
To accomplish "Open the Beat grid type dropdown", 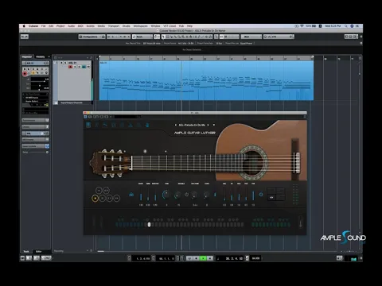I will click(251, 37).
